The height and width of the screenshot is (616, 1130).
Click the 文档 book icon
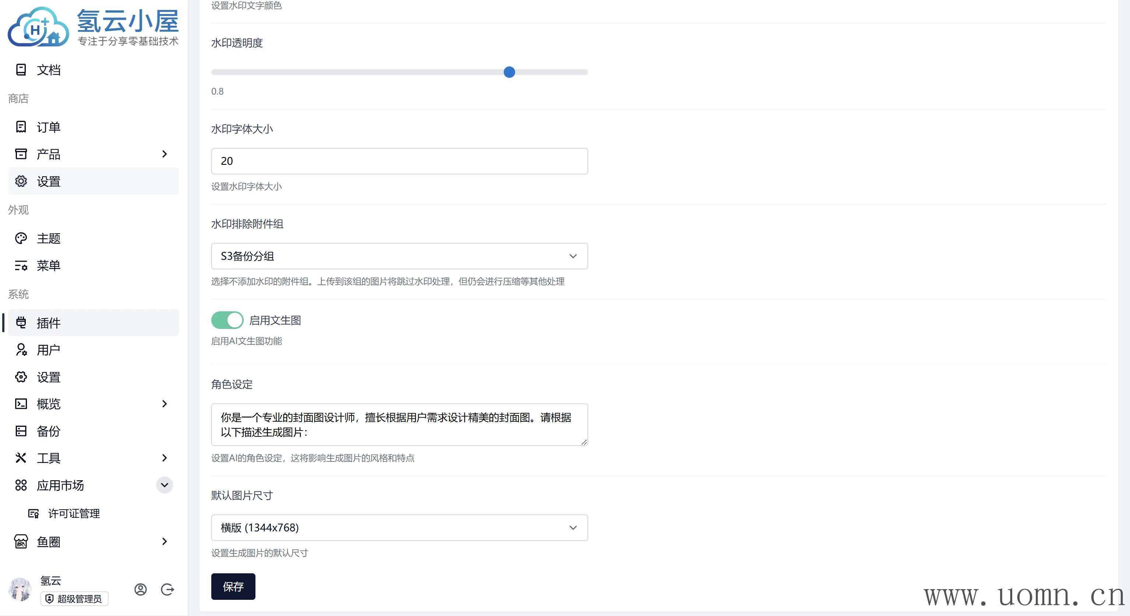coord(21,70)
